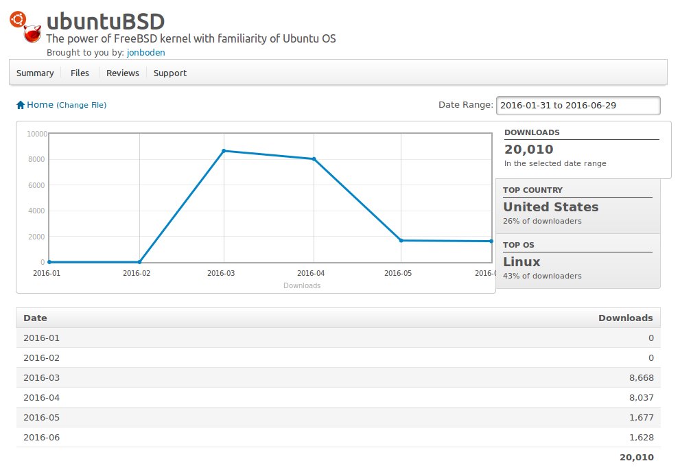
Task: Select the 2016-06 table row date
Action: [41, 437]
